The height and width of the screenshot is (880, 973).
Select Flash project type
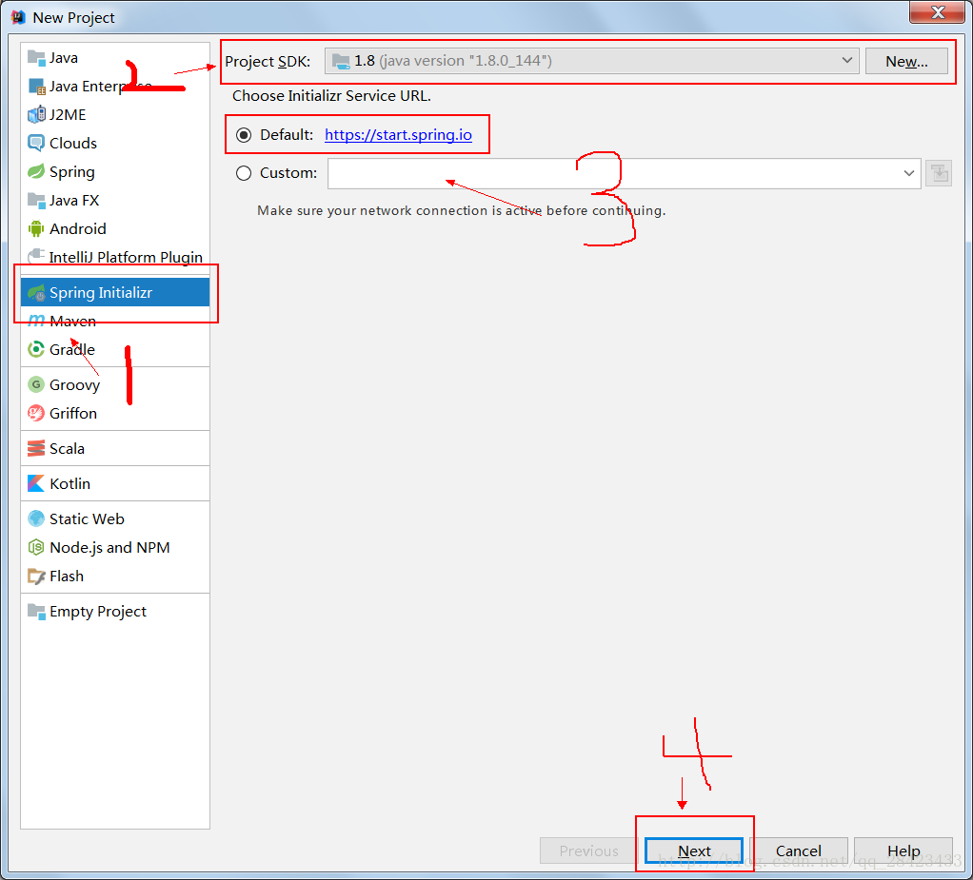[x=115, y=577]
